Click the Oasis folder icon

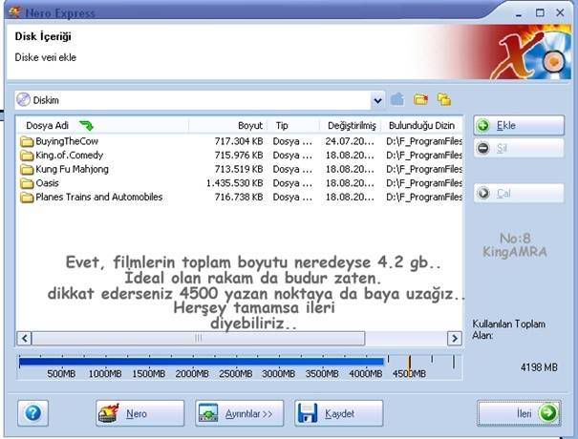click(x=27, y=183)
